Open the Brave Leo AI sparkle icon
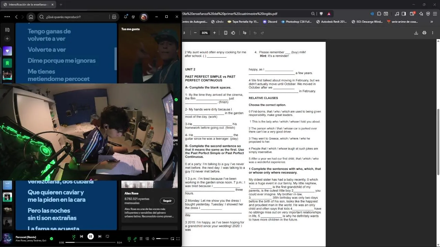The width and height of the screenshot is (440, 247). pos(421,14)
